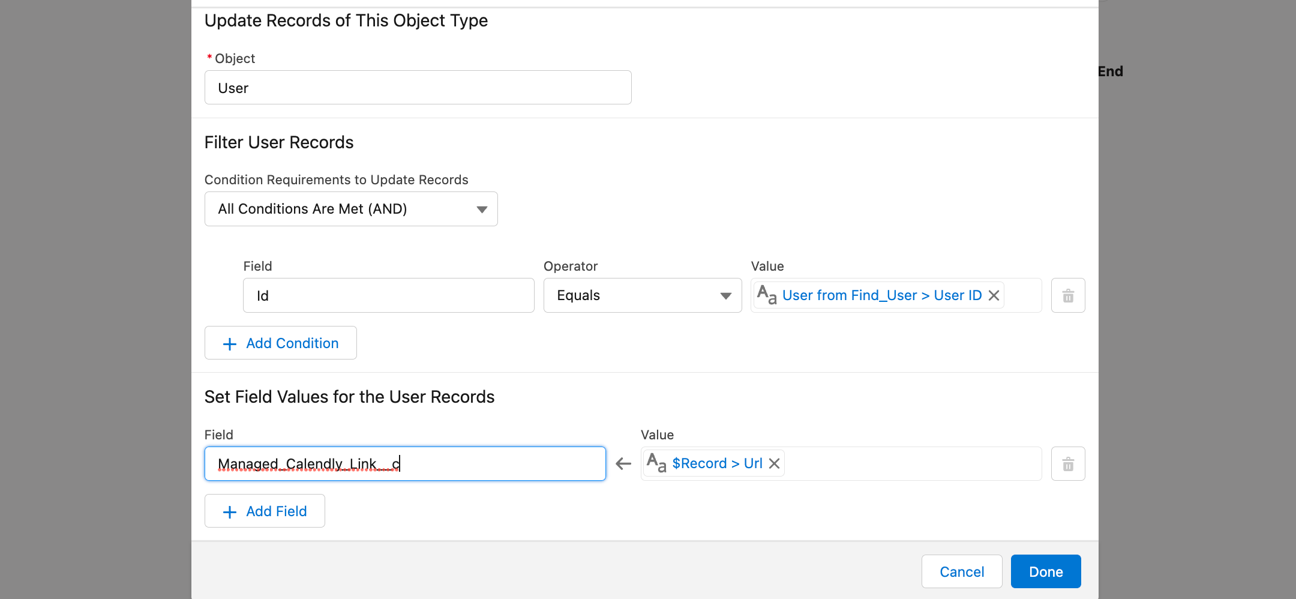
Task: Select the User from Find_User > User ID pill
Action: 881,295
